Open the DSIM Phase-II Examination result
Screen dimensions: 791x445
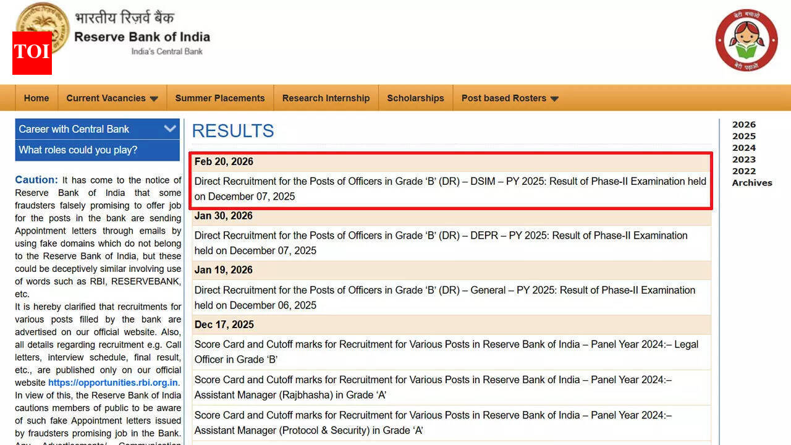450,189
